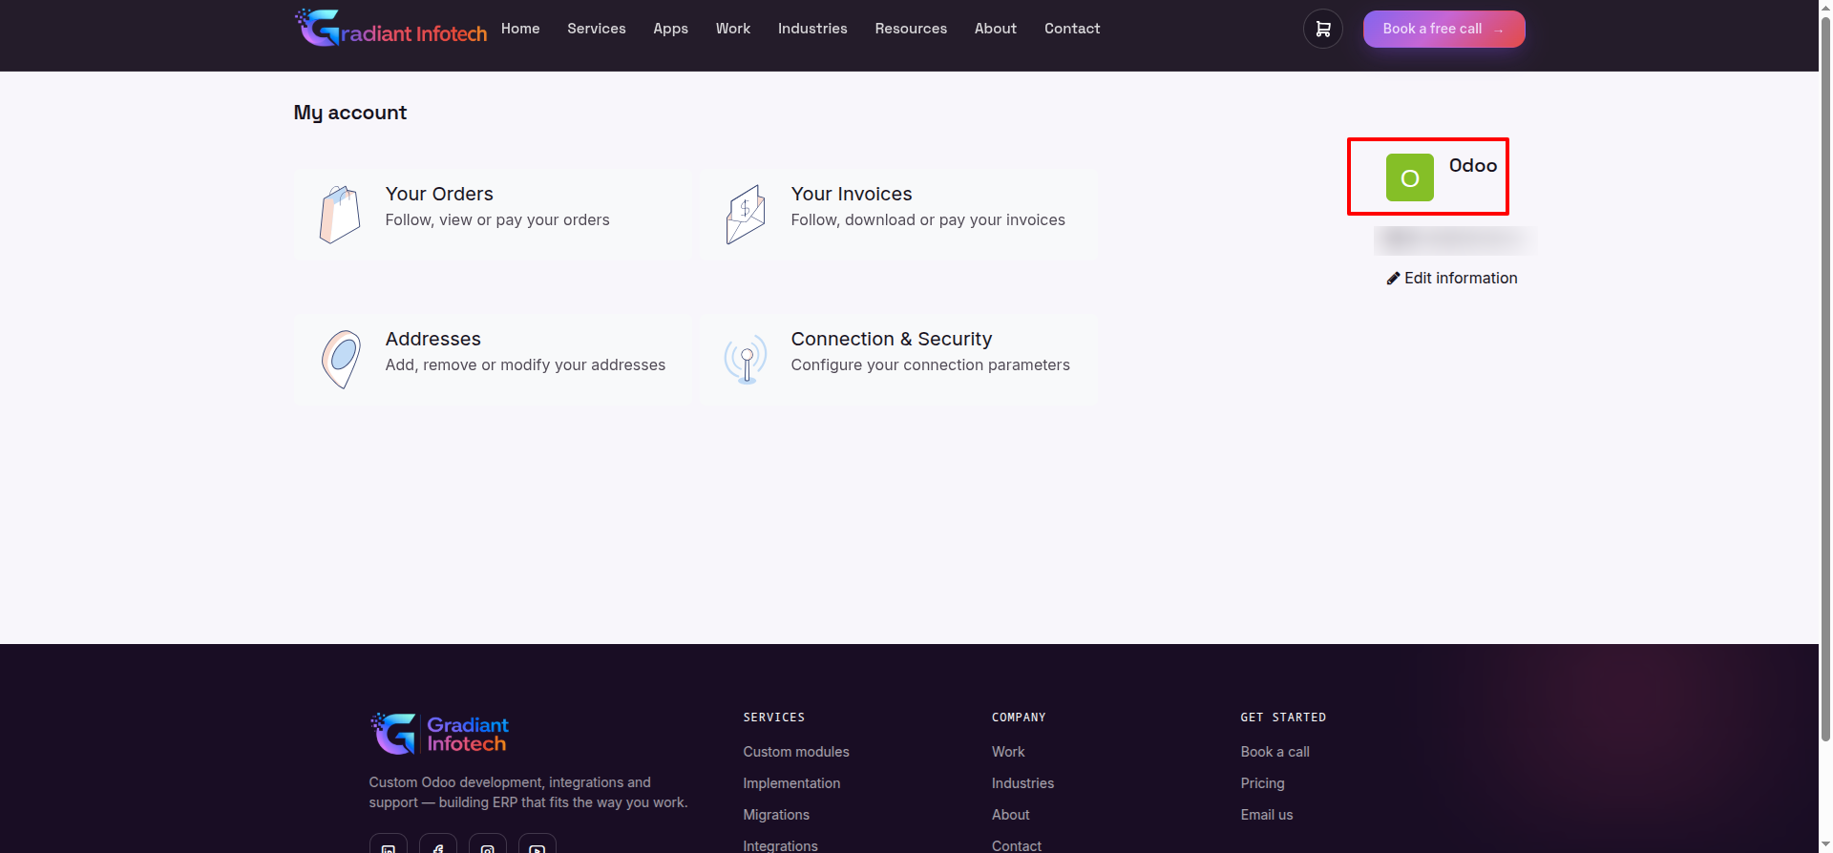Click 'Follow, download or pay your invoices' text
Screen dimensions: 1833x853
pos(928,219)
